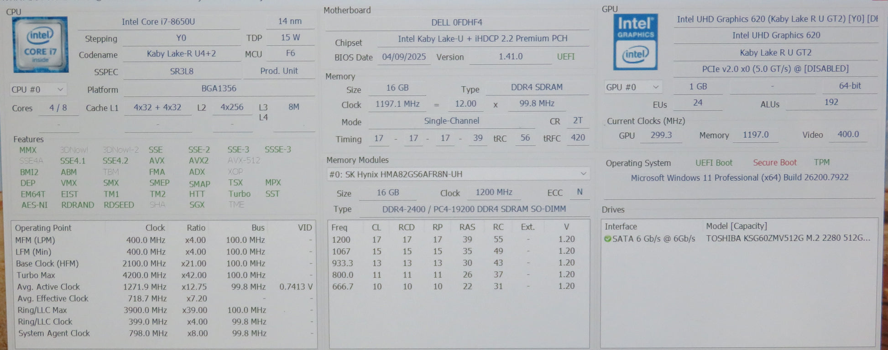This screenshot has height=350, width=888.
Task: Click the Kaby Lake-R U4+2 codename field
Action: point(181,54)
